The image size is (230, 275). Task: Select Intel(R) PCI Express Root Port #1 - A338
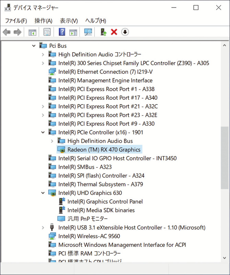tap(106, 89)
